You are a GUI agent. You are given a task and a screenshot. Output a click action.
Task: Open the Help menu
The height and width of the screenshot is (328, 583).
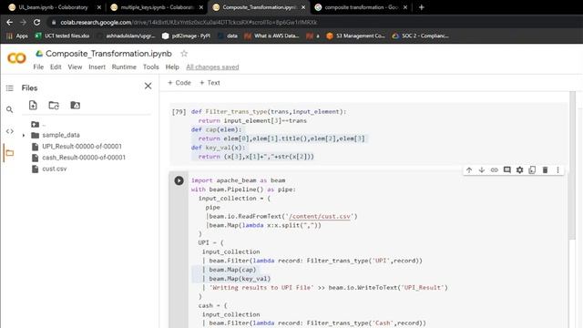tap(172, 67)
